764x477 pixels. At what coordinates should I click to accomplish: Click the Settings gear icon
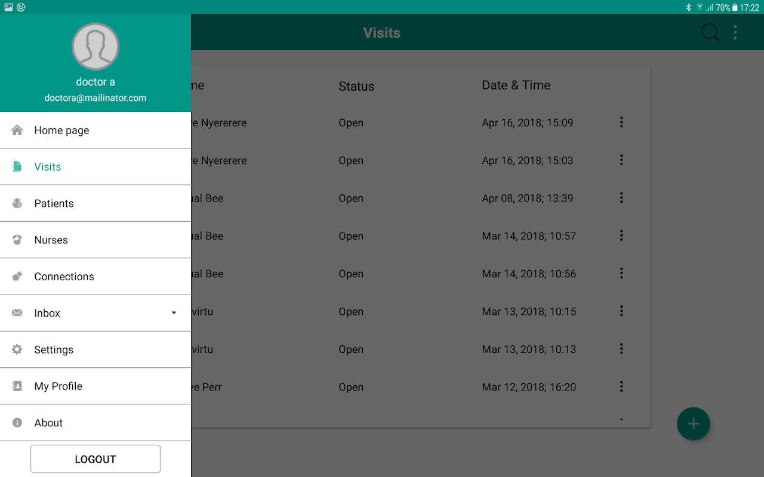(17, 349)
